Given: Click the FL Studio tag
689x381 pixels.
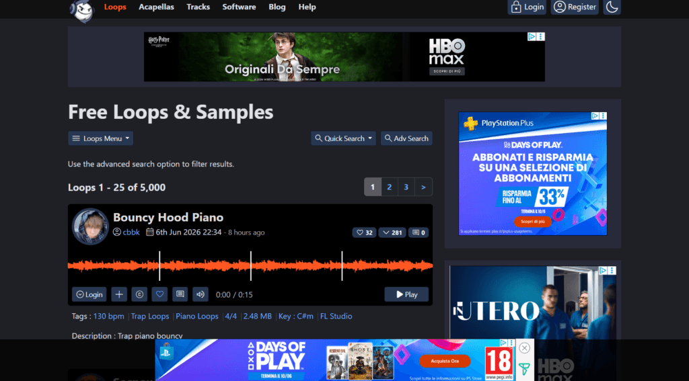Looking at the screenshot, I should pyautogui.click(x=336, y=316).
